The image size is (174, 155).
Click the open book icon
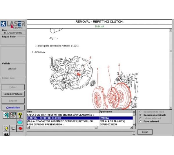tap(13, 128)
